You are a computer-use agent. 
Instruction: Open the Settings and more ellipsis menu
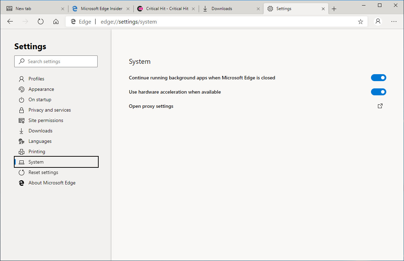[x=394, y=21]
